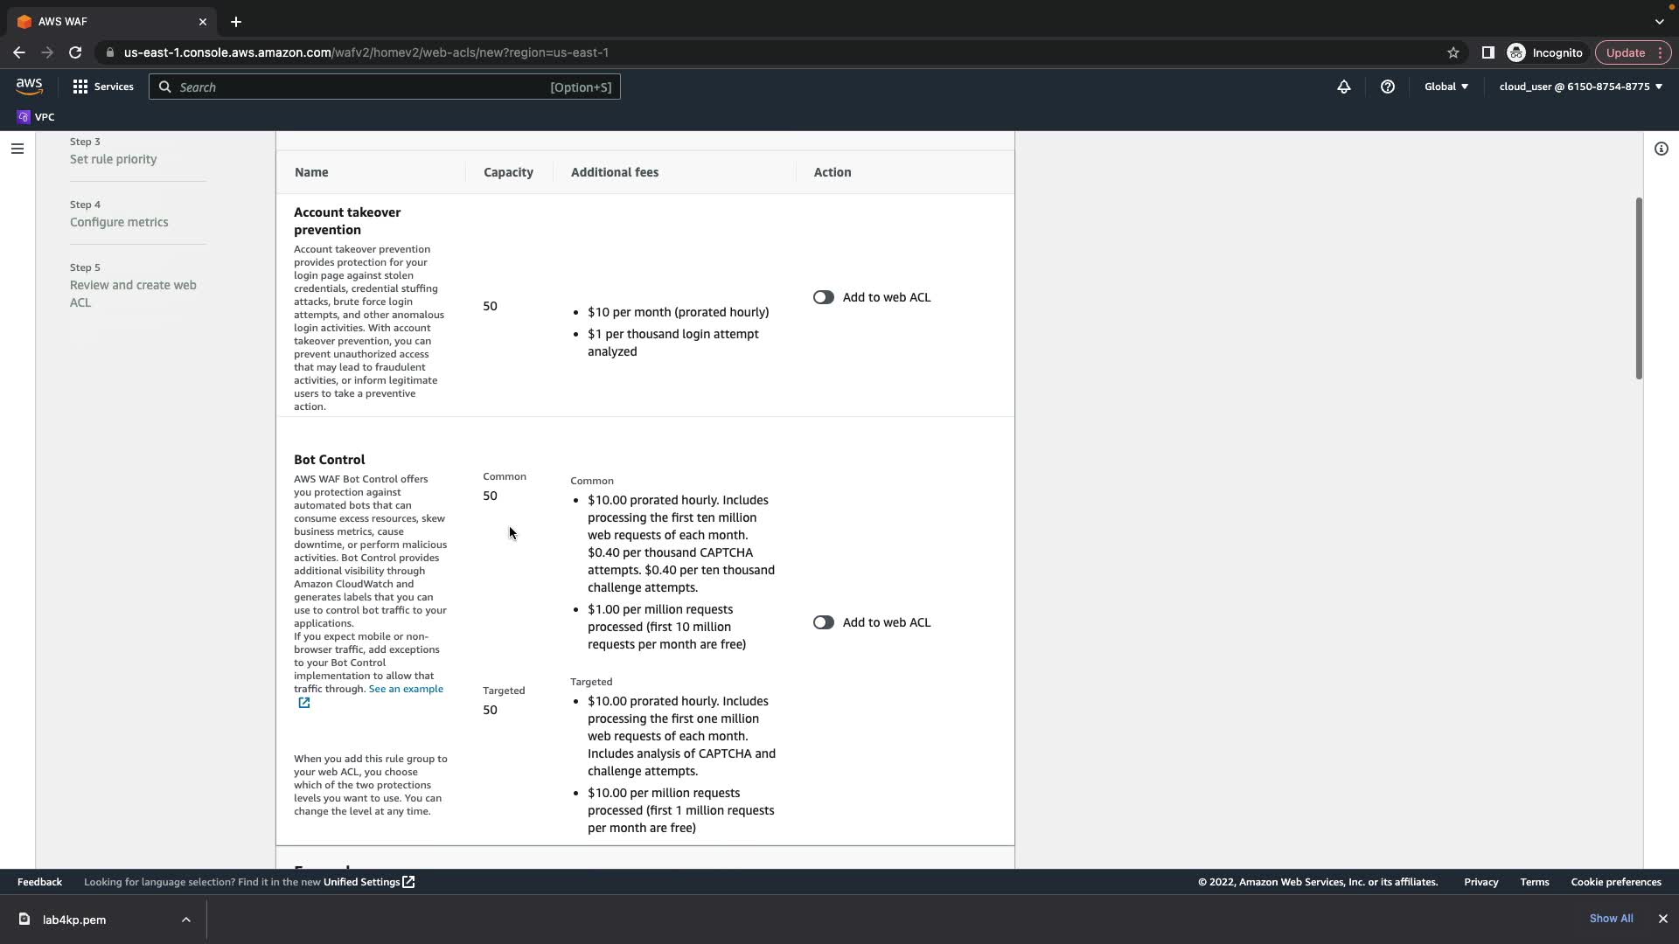
Task: Click the VPC shortcut icon
Action: pyautogui.click(x=24, y=117)
